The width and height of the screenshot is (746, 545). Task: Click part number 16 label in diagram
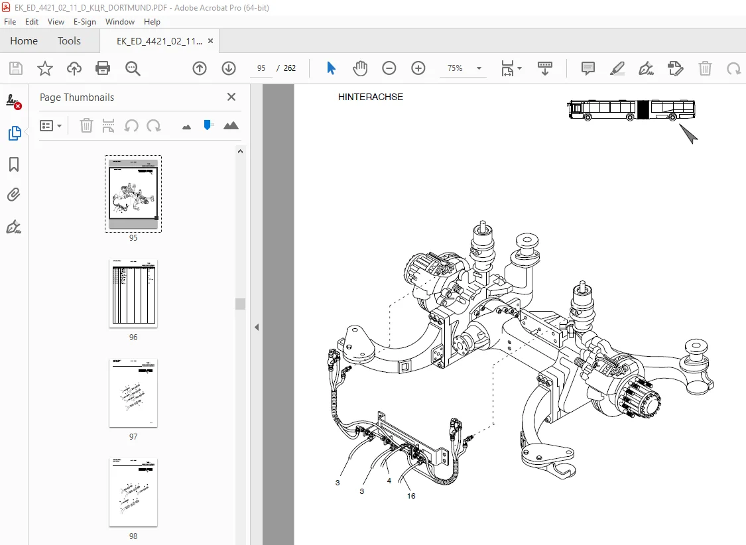411,496
